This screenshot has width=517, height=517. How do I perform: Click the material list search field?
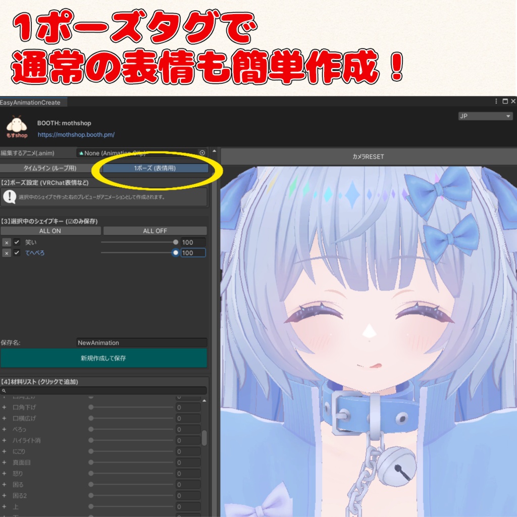104,391
